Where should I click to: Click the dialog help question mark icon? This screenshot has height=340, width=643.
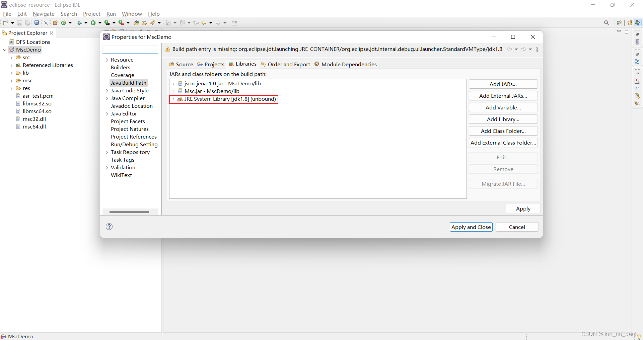point(109,227)
